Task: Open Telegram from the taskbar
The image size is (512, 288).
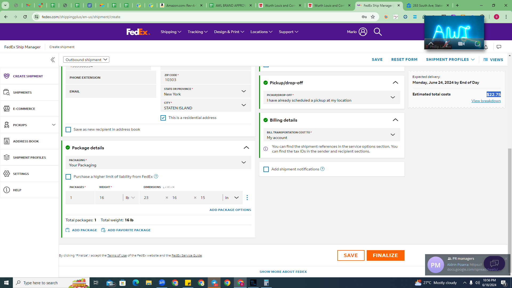Action: click(x=214, y=283)
